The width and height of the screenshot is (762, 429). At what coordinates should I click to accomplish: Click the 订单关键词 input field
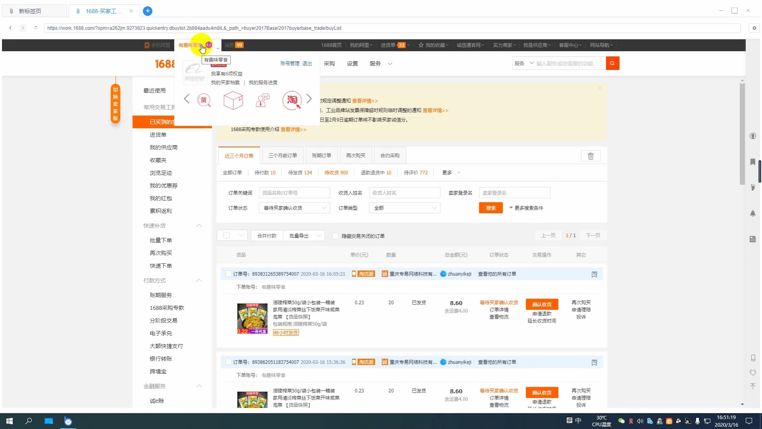pyautogui.click(x=294, y=193)
